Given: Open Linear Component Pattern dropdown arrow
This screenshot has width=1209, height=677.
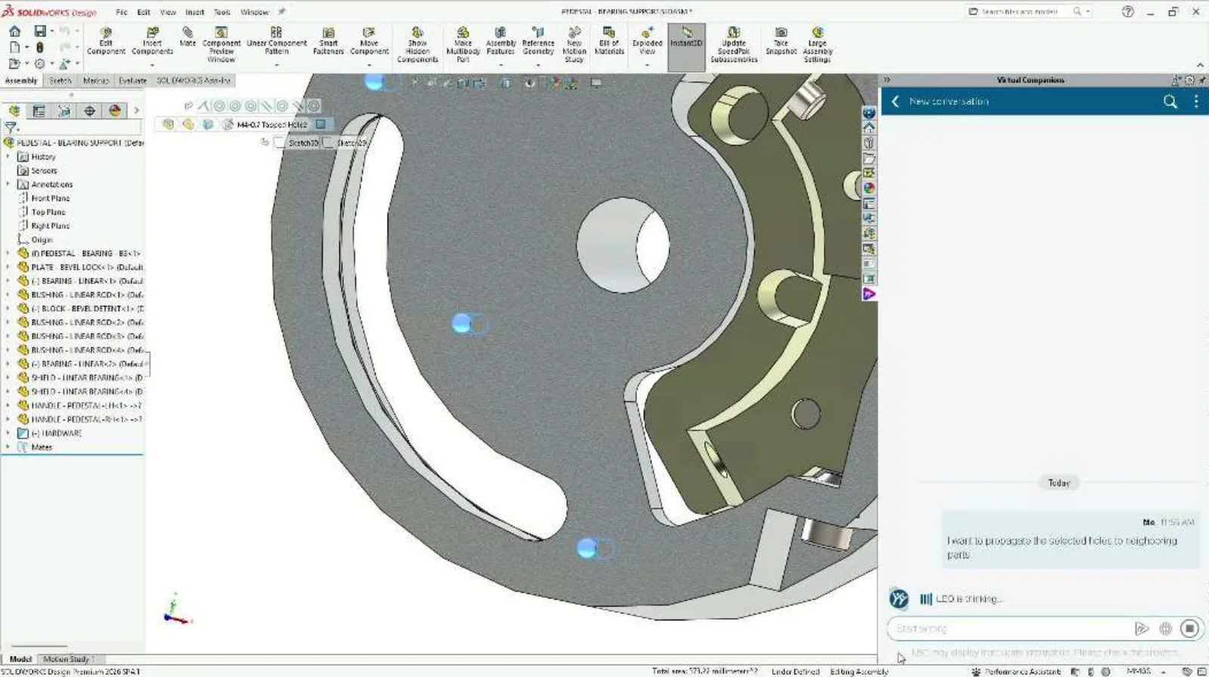Looking at the screenshot, I should 277,65.
